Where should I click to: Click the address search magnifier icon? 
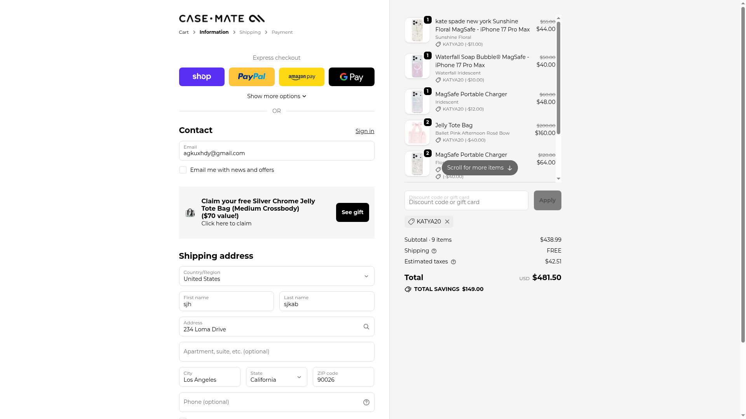point(366,327)
